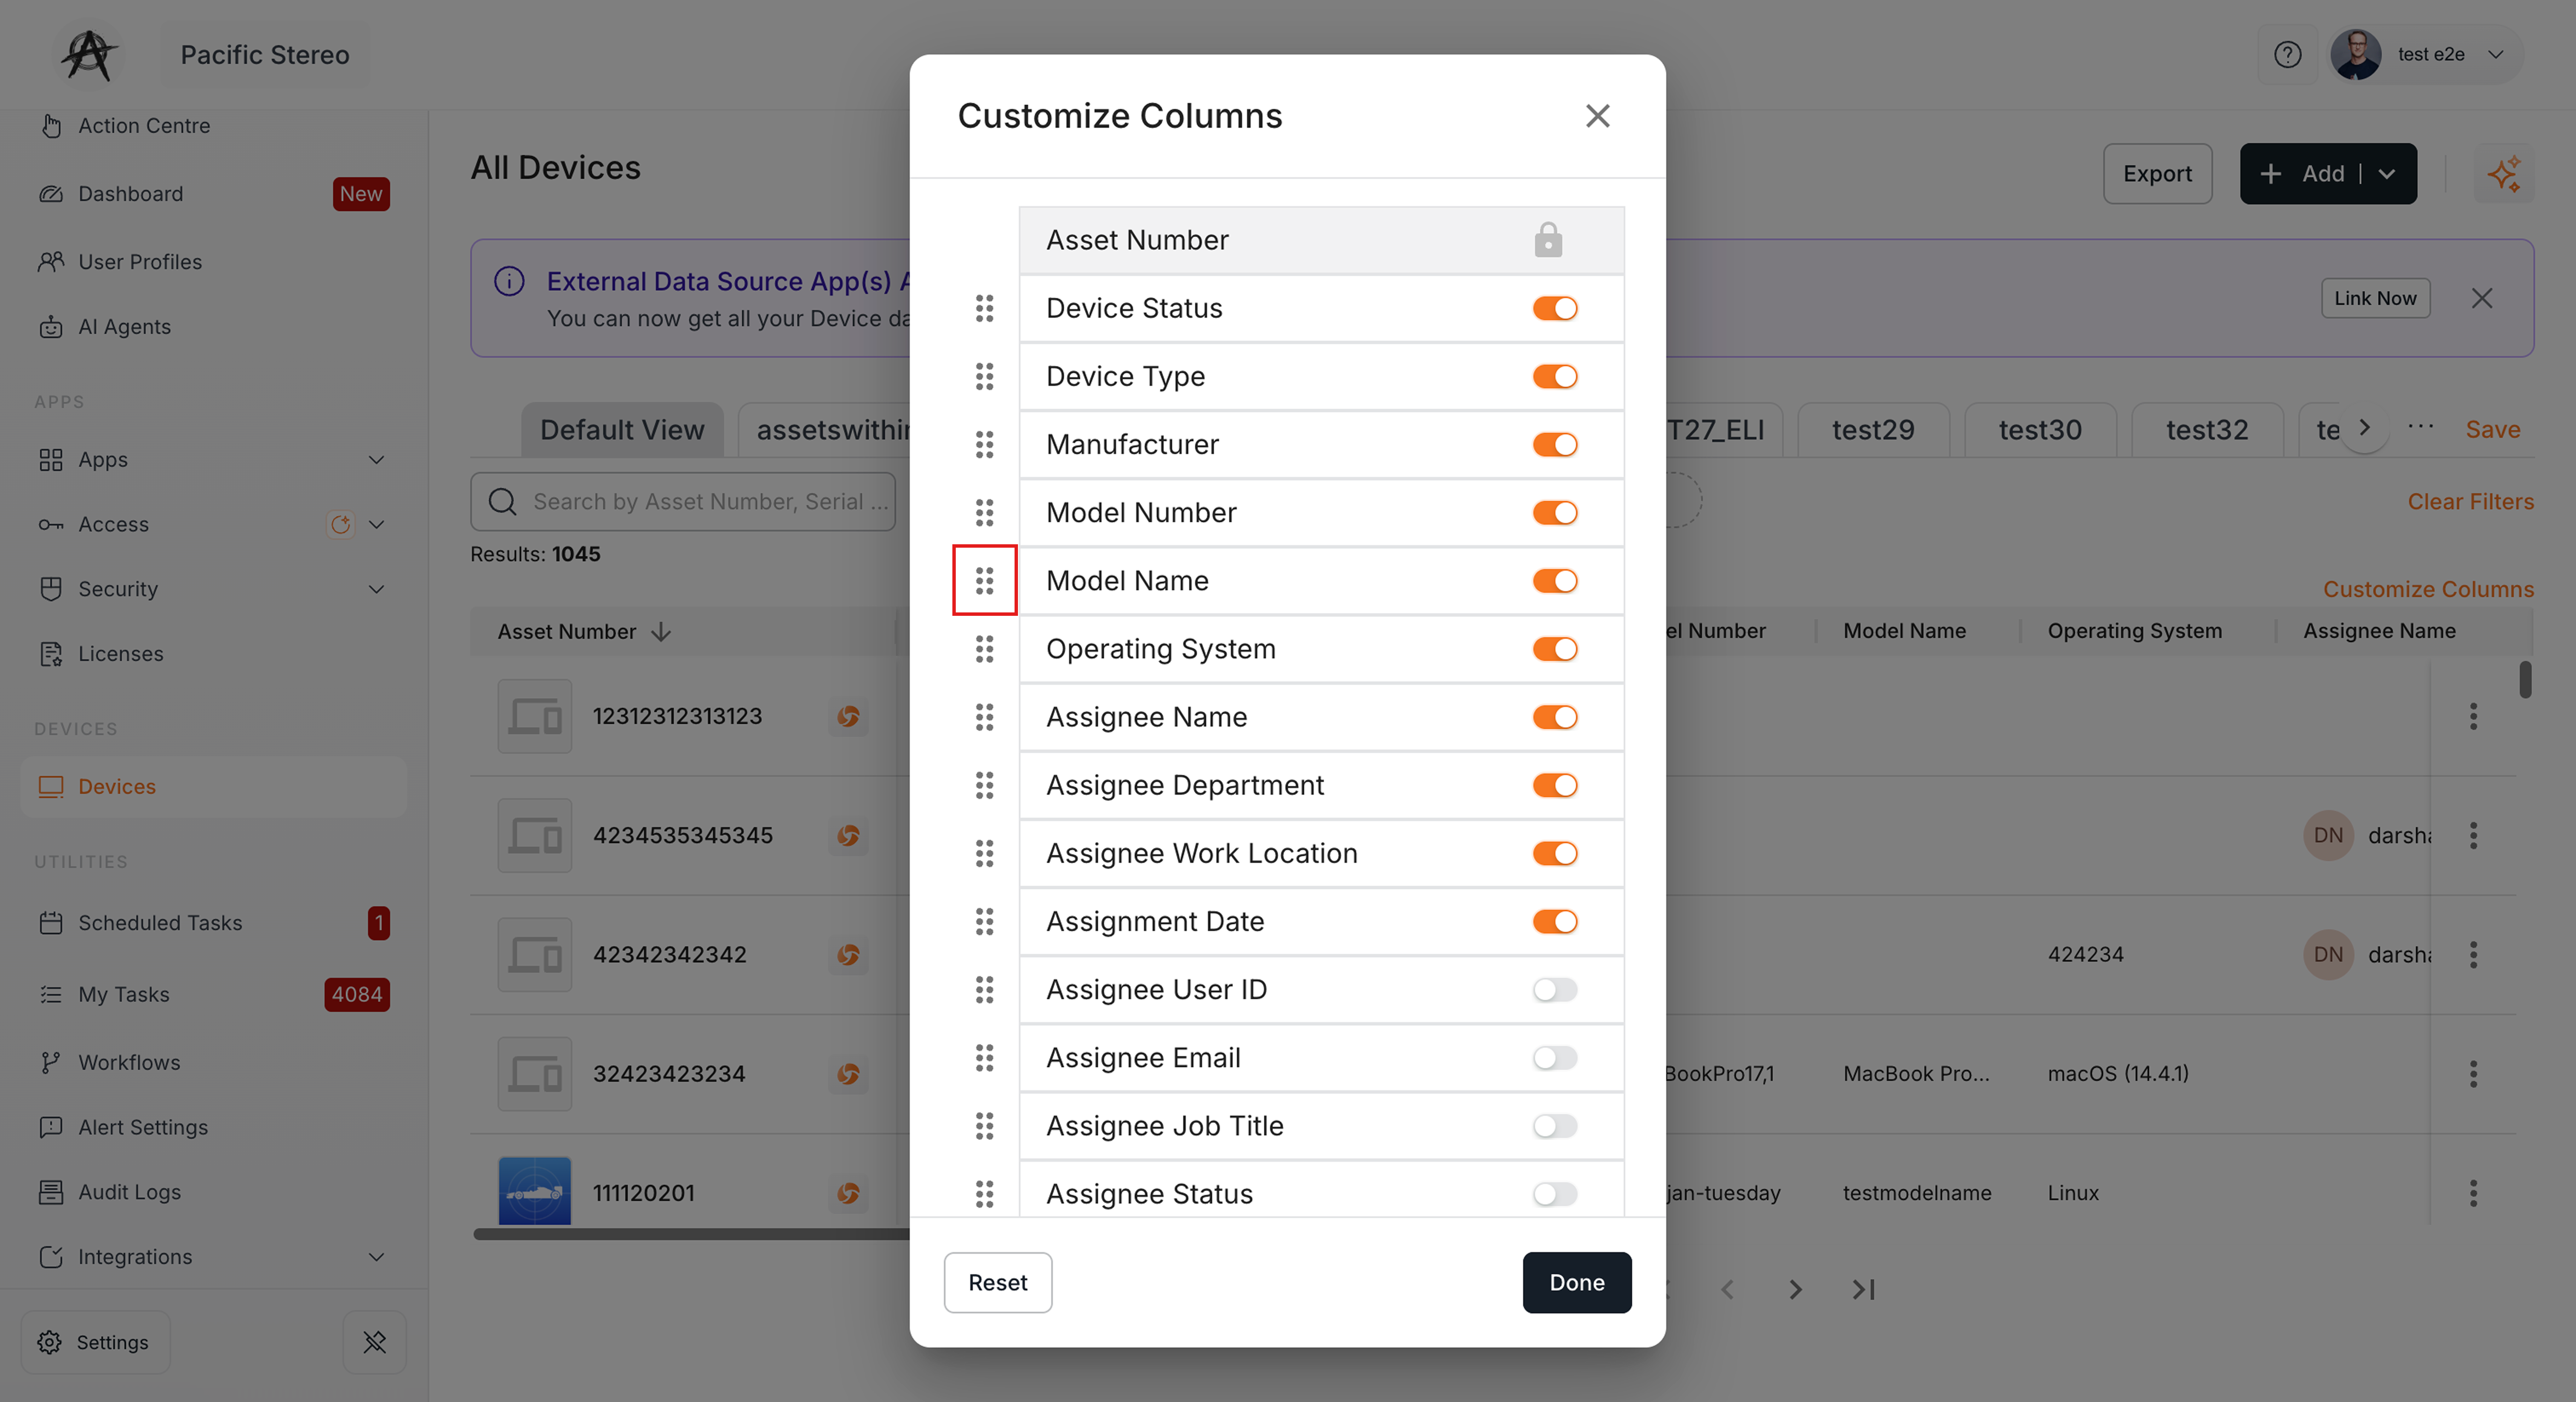This screenshot has width=2576, height=1402.
Task: Dismiss the External Data Source banner
Action: 2481,298
